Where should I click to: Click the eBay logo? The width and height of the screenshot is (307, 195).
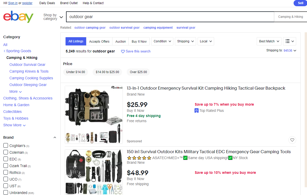tap(18, 17)
